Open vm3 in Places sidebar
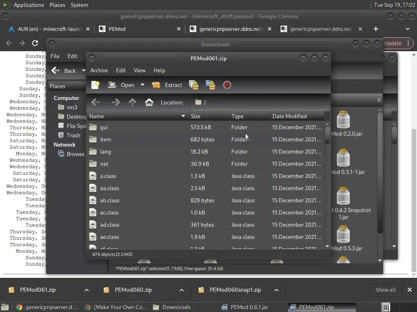The height and width of the screenshot is (312, 417). click(68, 107)
